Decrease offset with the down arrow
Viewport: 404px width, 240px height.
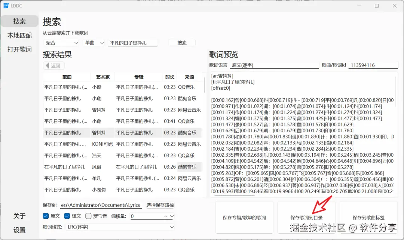click(x=172, y=216)
